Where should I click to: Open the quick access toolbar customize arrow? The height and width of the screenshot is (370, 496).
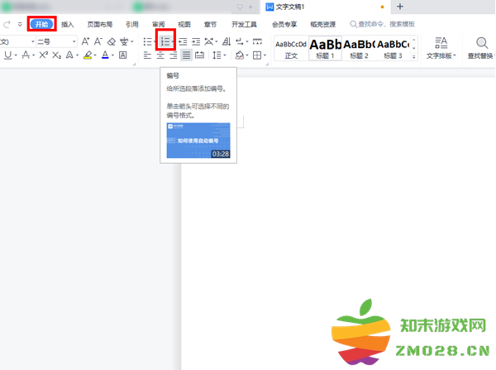(20, 24)
